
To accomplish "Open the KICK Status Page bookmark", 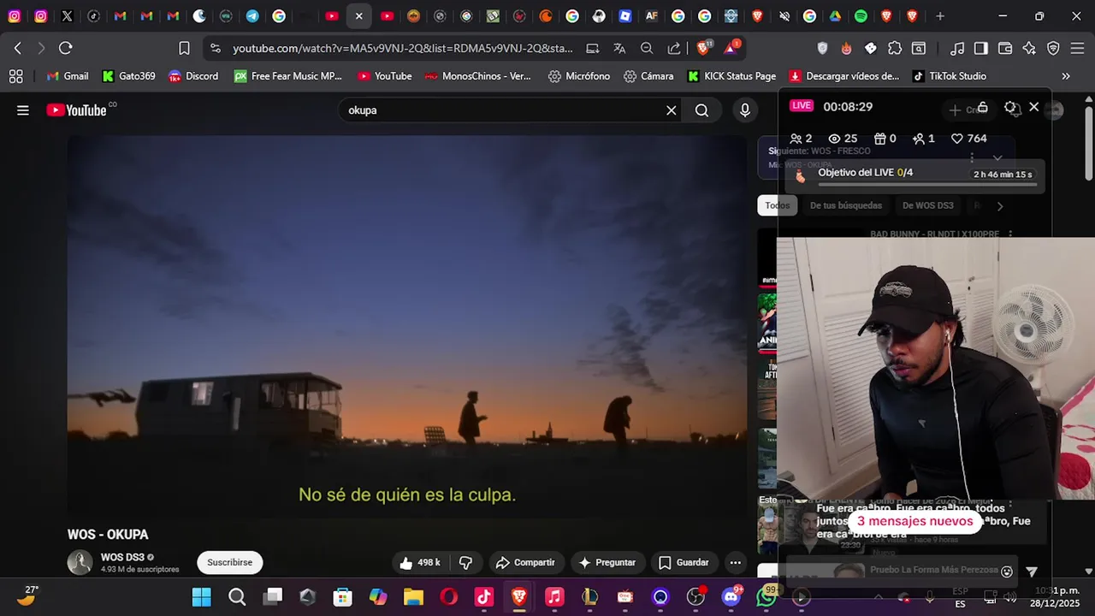I will pyautogui.click(x=731, y=76).
